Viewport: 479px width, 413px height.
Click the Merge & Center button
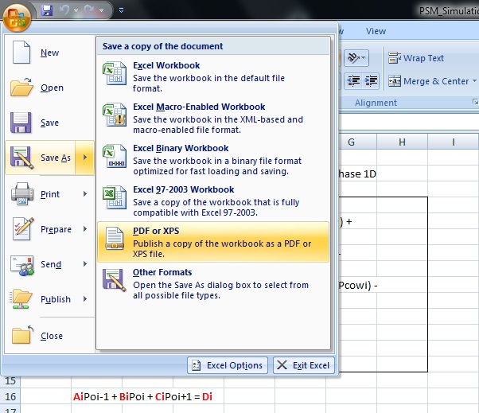[x=428, y=81]
